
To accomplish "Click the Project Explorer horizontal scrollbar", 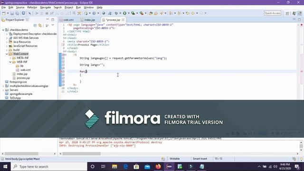I will point(21,153).
